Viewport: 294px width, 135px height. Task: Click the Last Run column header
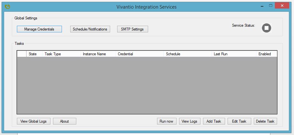click(234, 54)
